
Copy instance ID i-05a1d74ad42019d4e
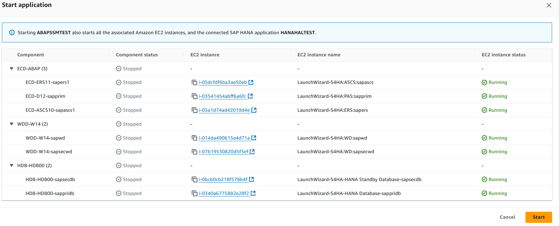tap(194, 110)
